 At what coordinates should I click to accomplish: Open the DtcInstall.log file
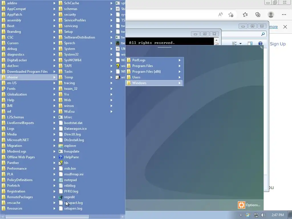(x=74, y=140)
